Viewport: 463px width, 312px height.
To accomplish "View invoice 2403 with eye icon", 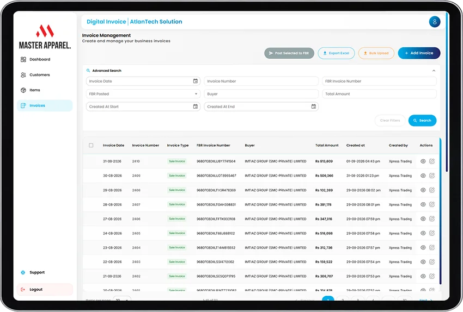I will click(x=423, y=262).
